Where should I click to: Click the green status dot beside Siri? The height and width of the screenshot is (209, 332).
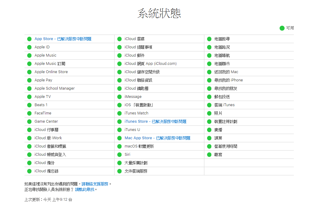119,155
